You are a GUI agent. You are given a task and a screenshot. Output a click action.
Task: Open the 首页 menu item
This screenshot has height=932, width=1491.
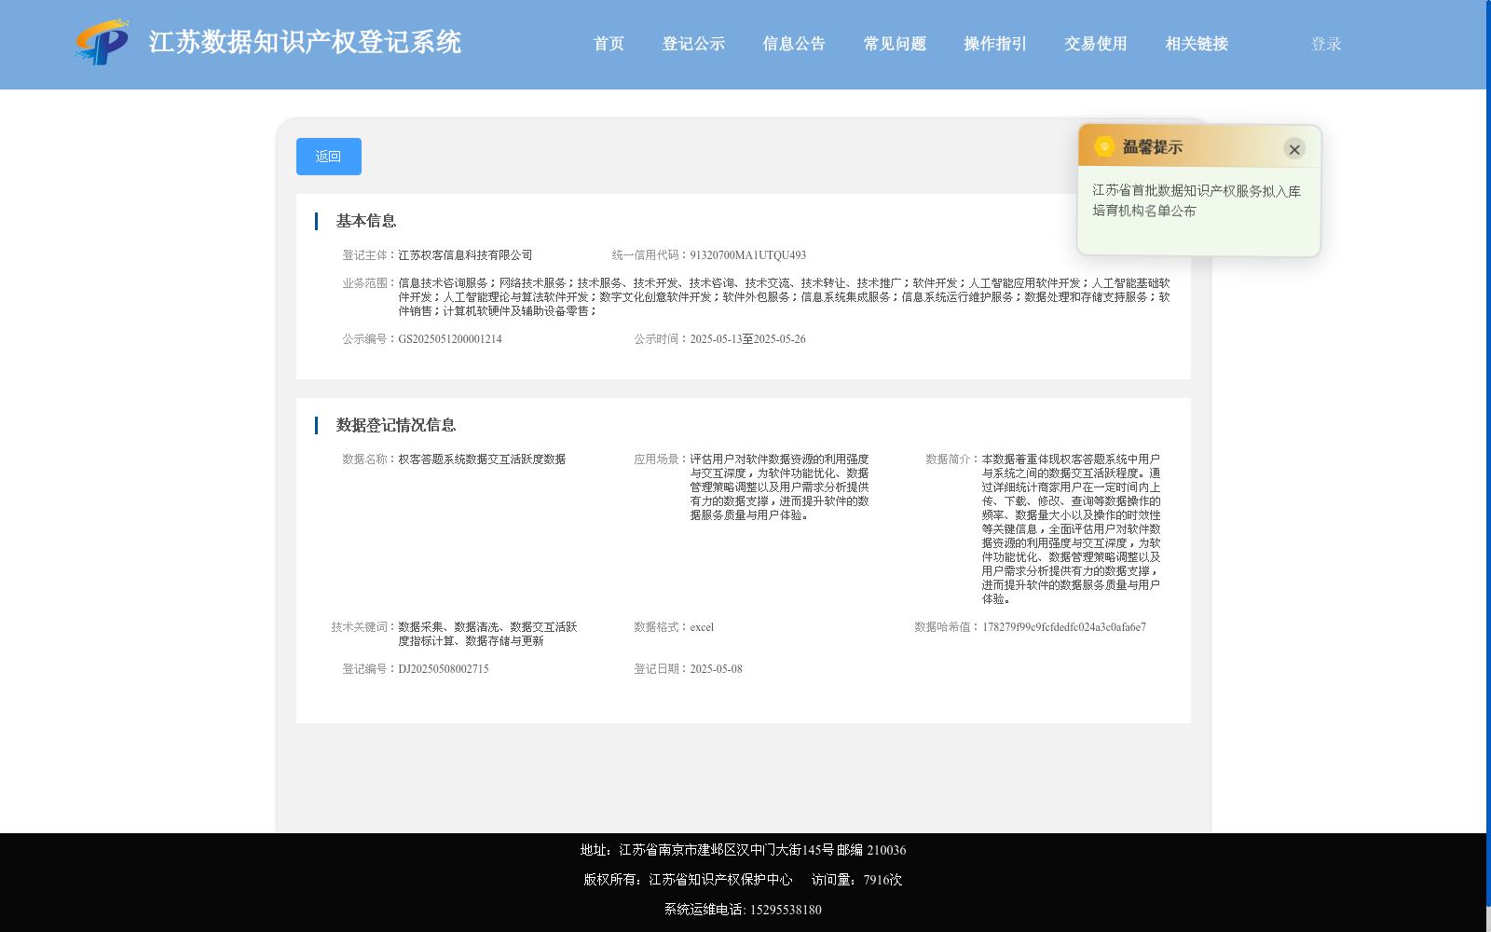[x=609, y=44]
